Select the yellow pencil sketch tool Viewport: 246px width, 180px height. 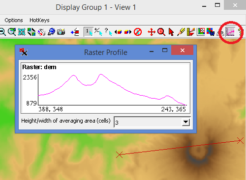(x=181, y=32)
